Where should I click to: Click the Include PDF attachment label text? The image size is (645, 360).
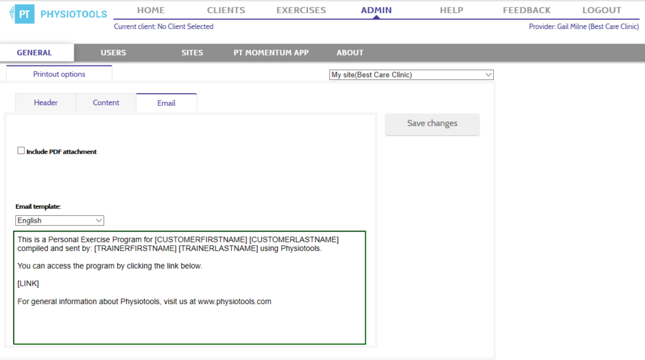tap(62, 152)
